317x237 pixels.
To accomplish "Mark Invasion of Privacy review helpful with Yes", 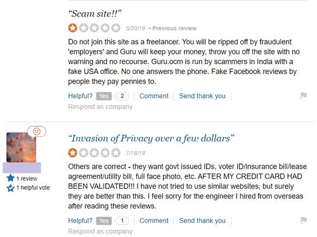I will tap(104, 221).
